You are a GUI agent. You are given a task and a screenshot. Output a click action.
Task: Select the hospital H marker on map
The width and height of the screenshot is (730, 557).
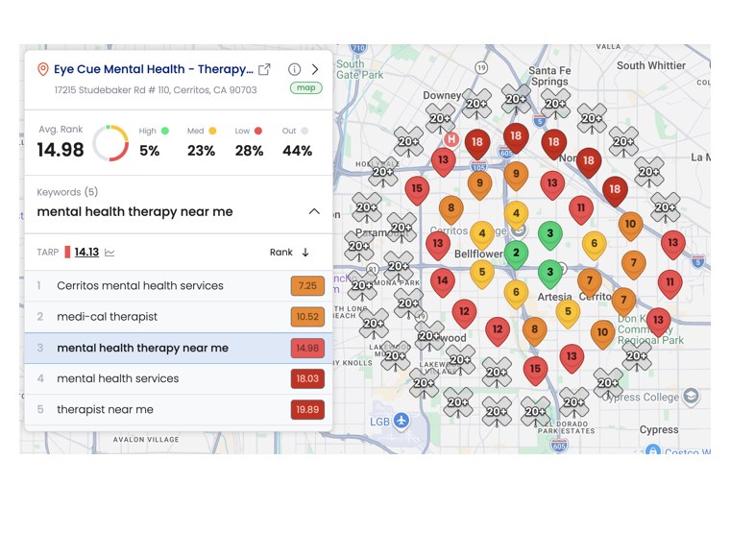[450, 138]
